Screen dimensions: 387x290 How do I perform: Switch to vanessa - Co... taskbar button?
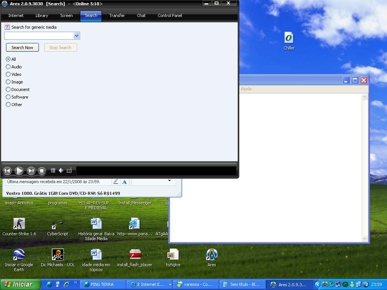(195, 284)
